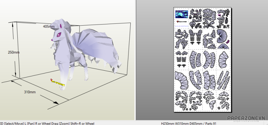This screenshot has height=125, width=268.
Task: Select the magenta eye on the 3D model
Action: (59, 35)
